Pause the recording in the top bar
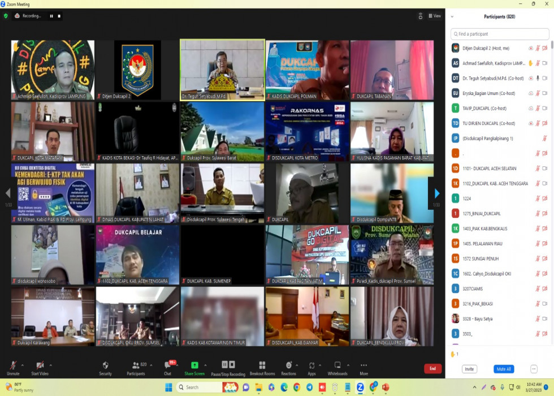The width and height of the screenshot is (554, 396). pos(51,16)
